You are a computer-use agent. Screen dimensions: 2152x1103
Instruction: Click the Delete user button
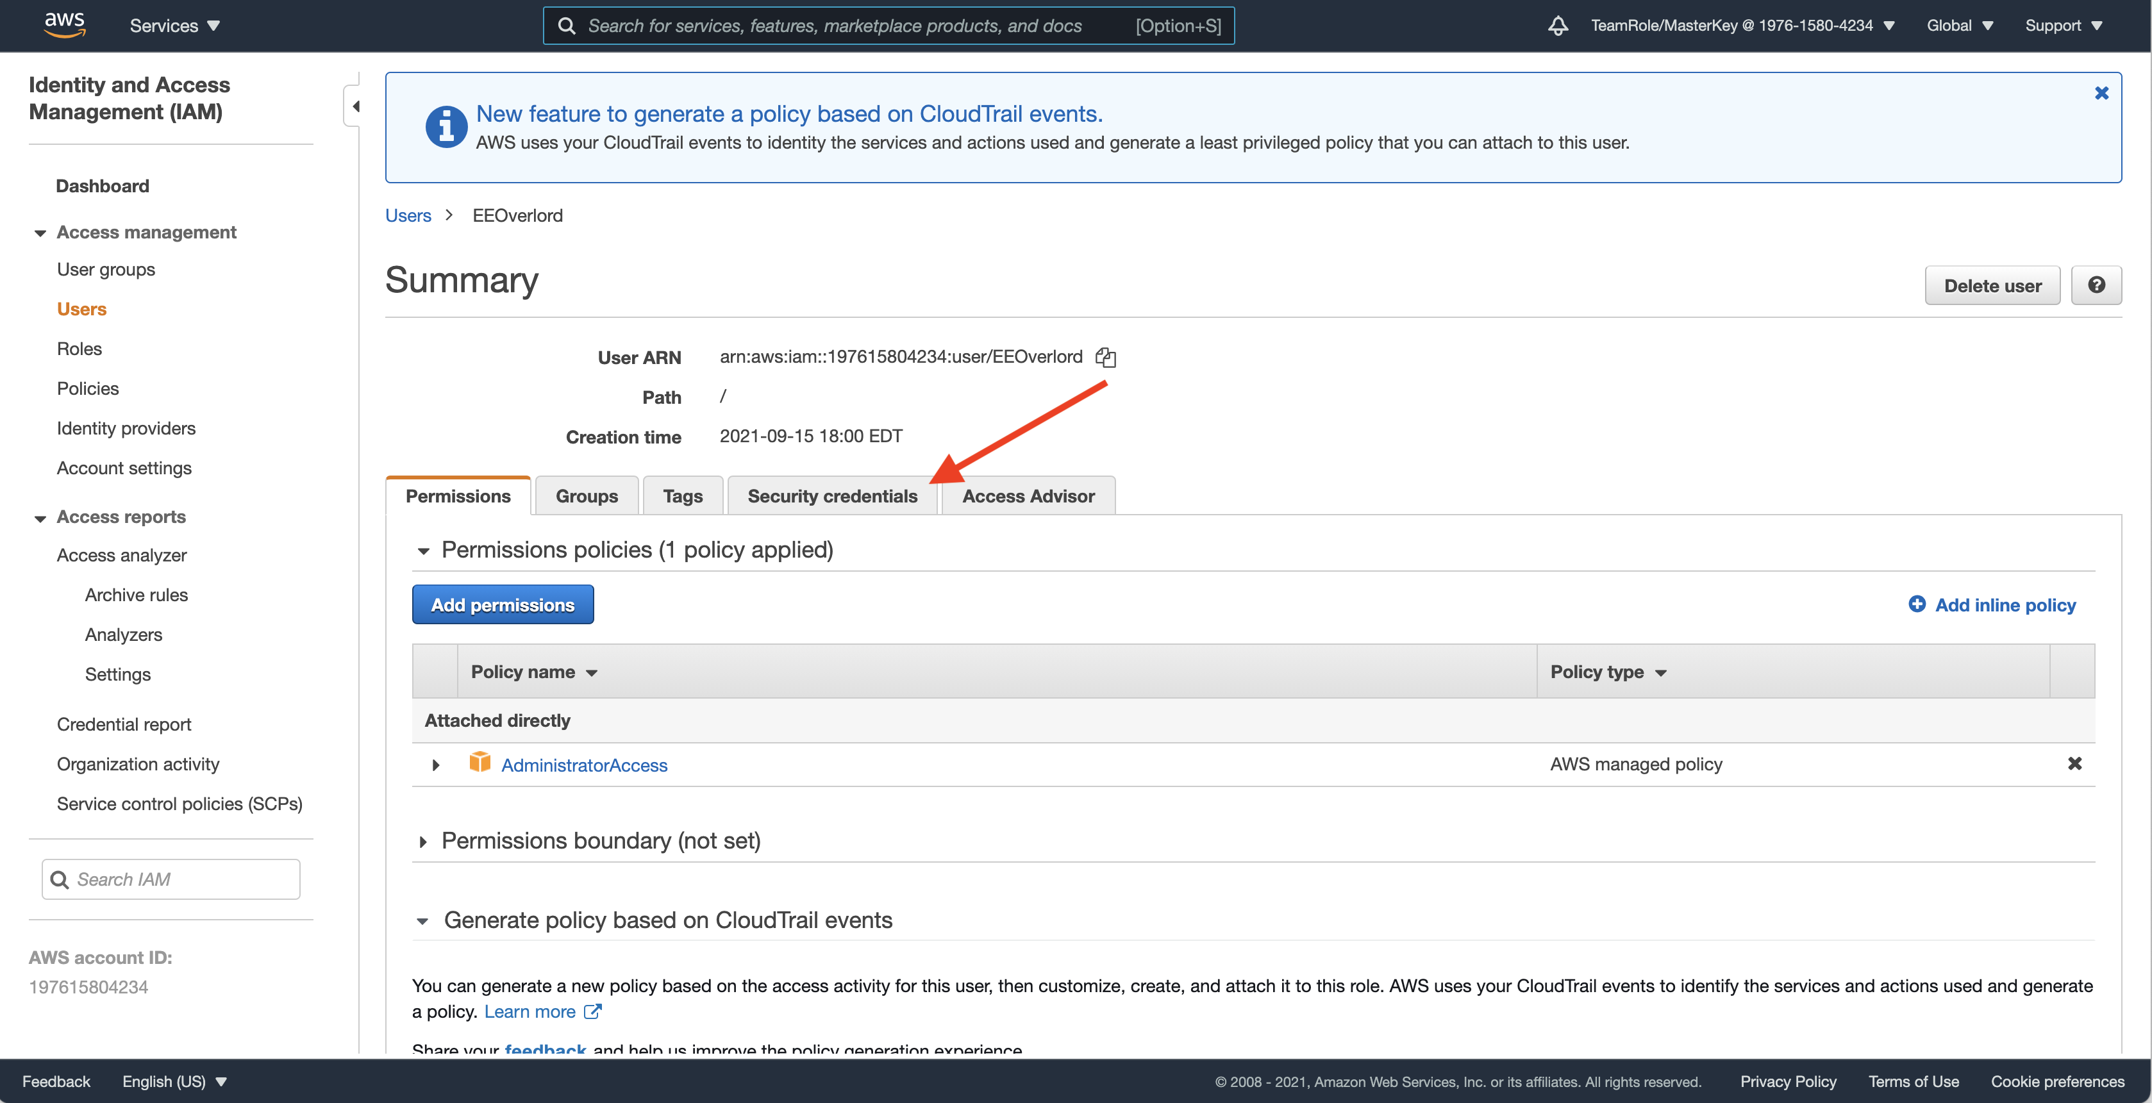pos(1992,286)
